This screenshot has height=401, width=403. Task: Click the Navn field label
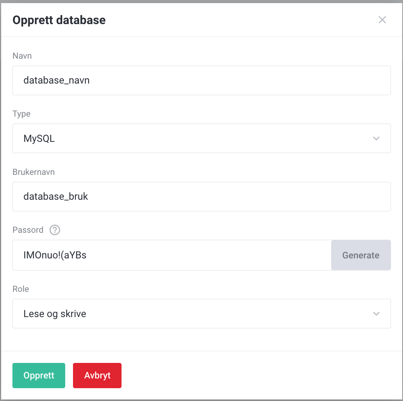point(22,56)
